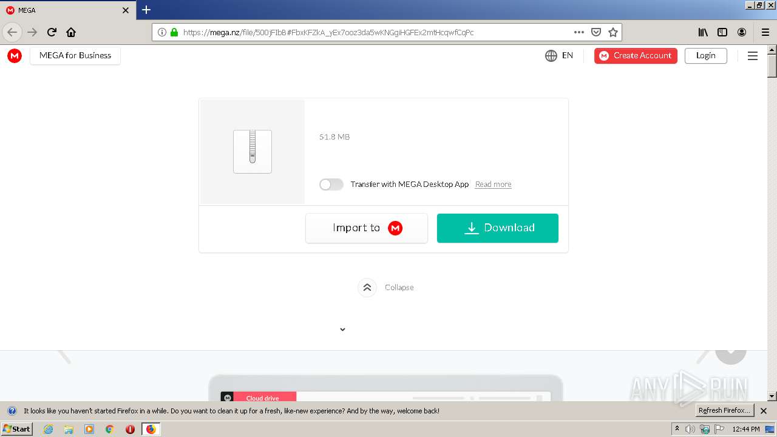Open page actions three-dot menu
The image size is (777, 437).
pos(579,32)
